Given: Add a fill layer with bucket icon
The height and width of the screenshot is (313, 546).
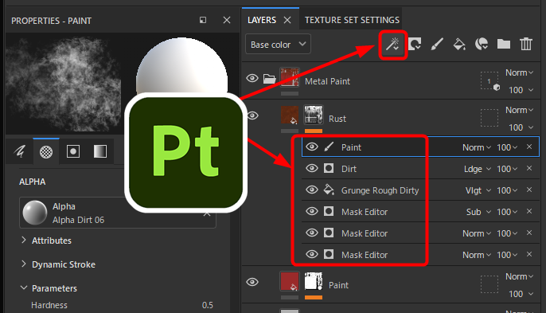Looking at the screenshot, I should pyautogui.click(x=459, y=45).
